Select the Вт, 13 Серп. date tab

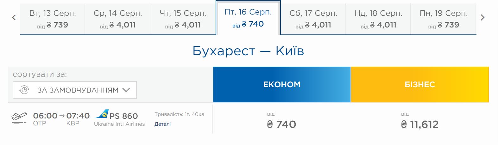[53, 19]
